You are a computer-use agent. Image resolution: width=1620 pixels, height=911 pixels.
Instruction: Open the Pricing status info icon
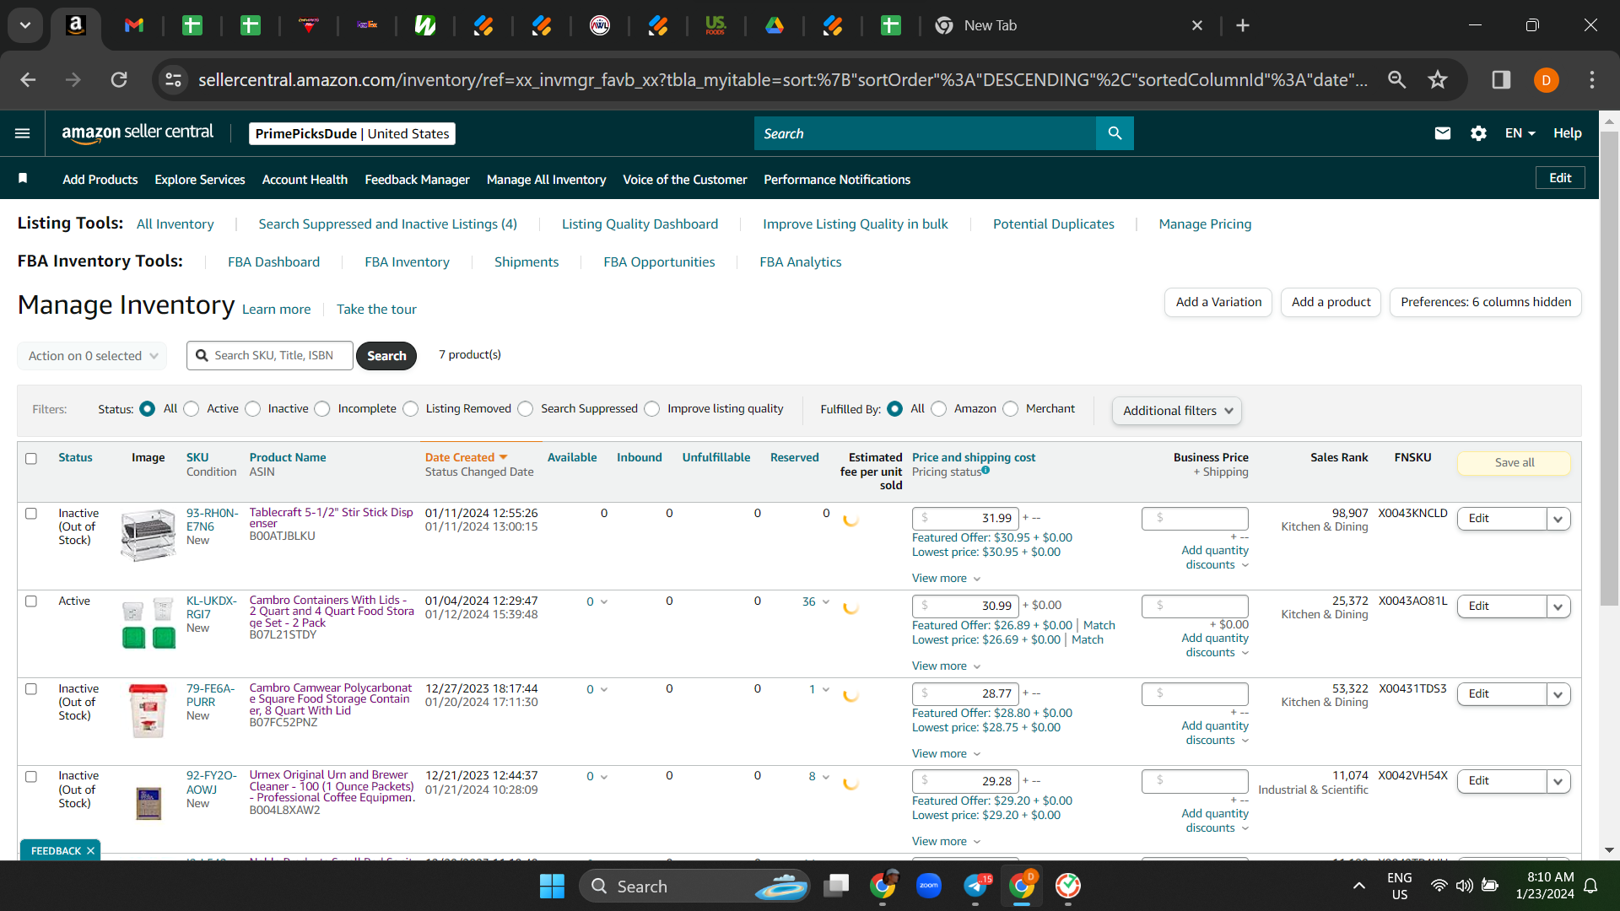[x=985, y=471]
